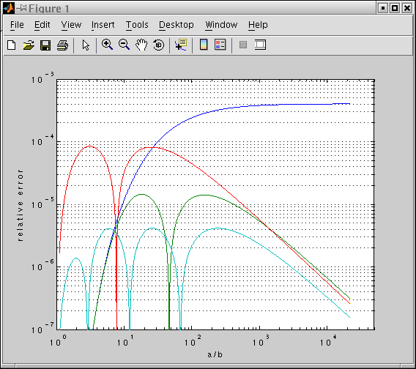
Task: Select the Edit Plot arrow tool
Action: (x=86, y=45)
